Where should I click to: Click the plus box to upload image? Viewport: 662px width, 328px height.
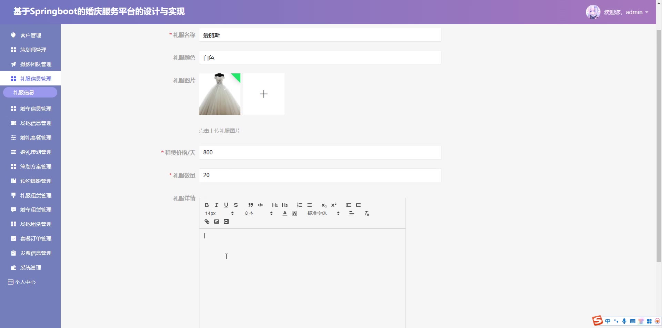(264, 94)
